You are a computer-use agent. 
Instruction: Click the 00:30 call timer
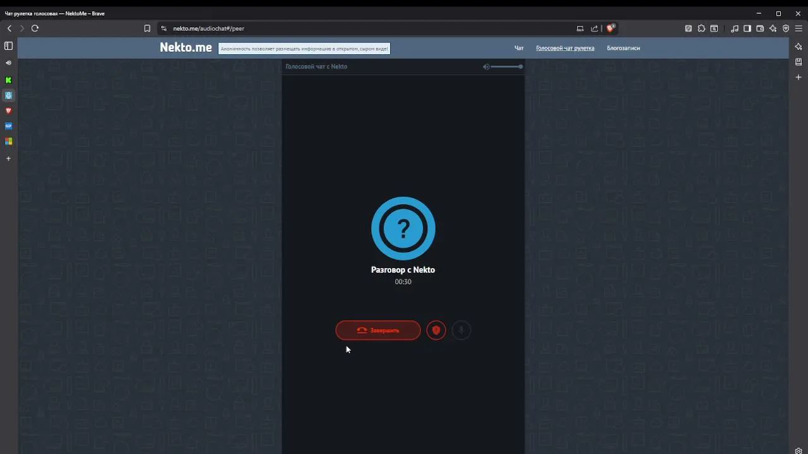click(403, 282)
